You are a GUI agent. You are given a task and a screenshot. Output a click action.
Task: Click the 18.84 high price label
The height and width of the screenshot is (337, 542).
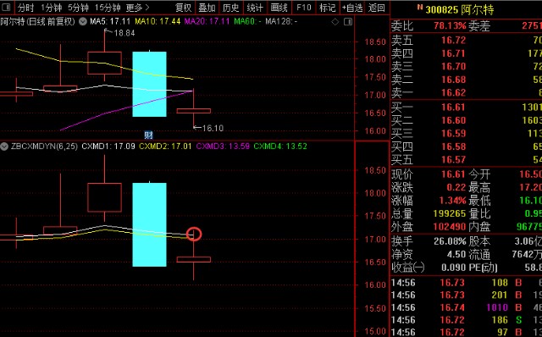coord(124,33)
